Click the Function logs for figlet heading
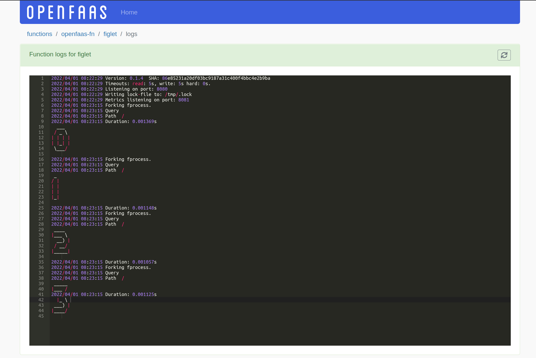536x358 pixels. point(60,54)
